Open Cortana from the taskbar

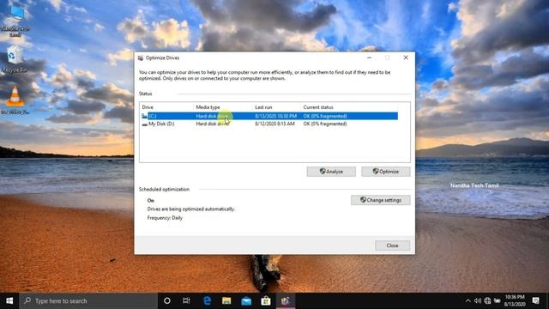click(167, 301)
